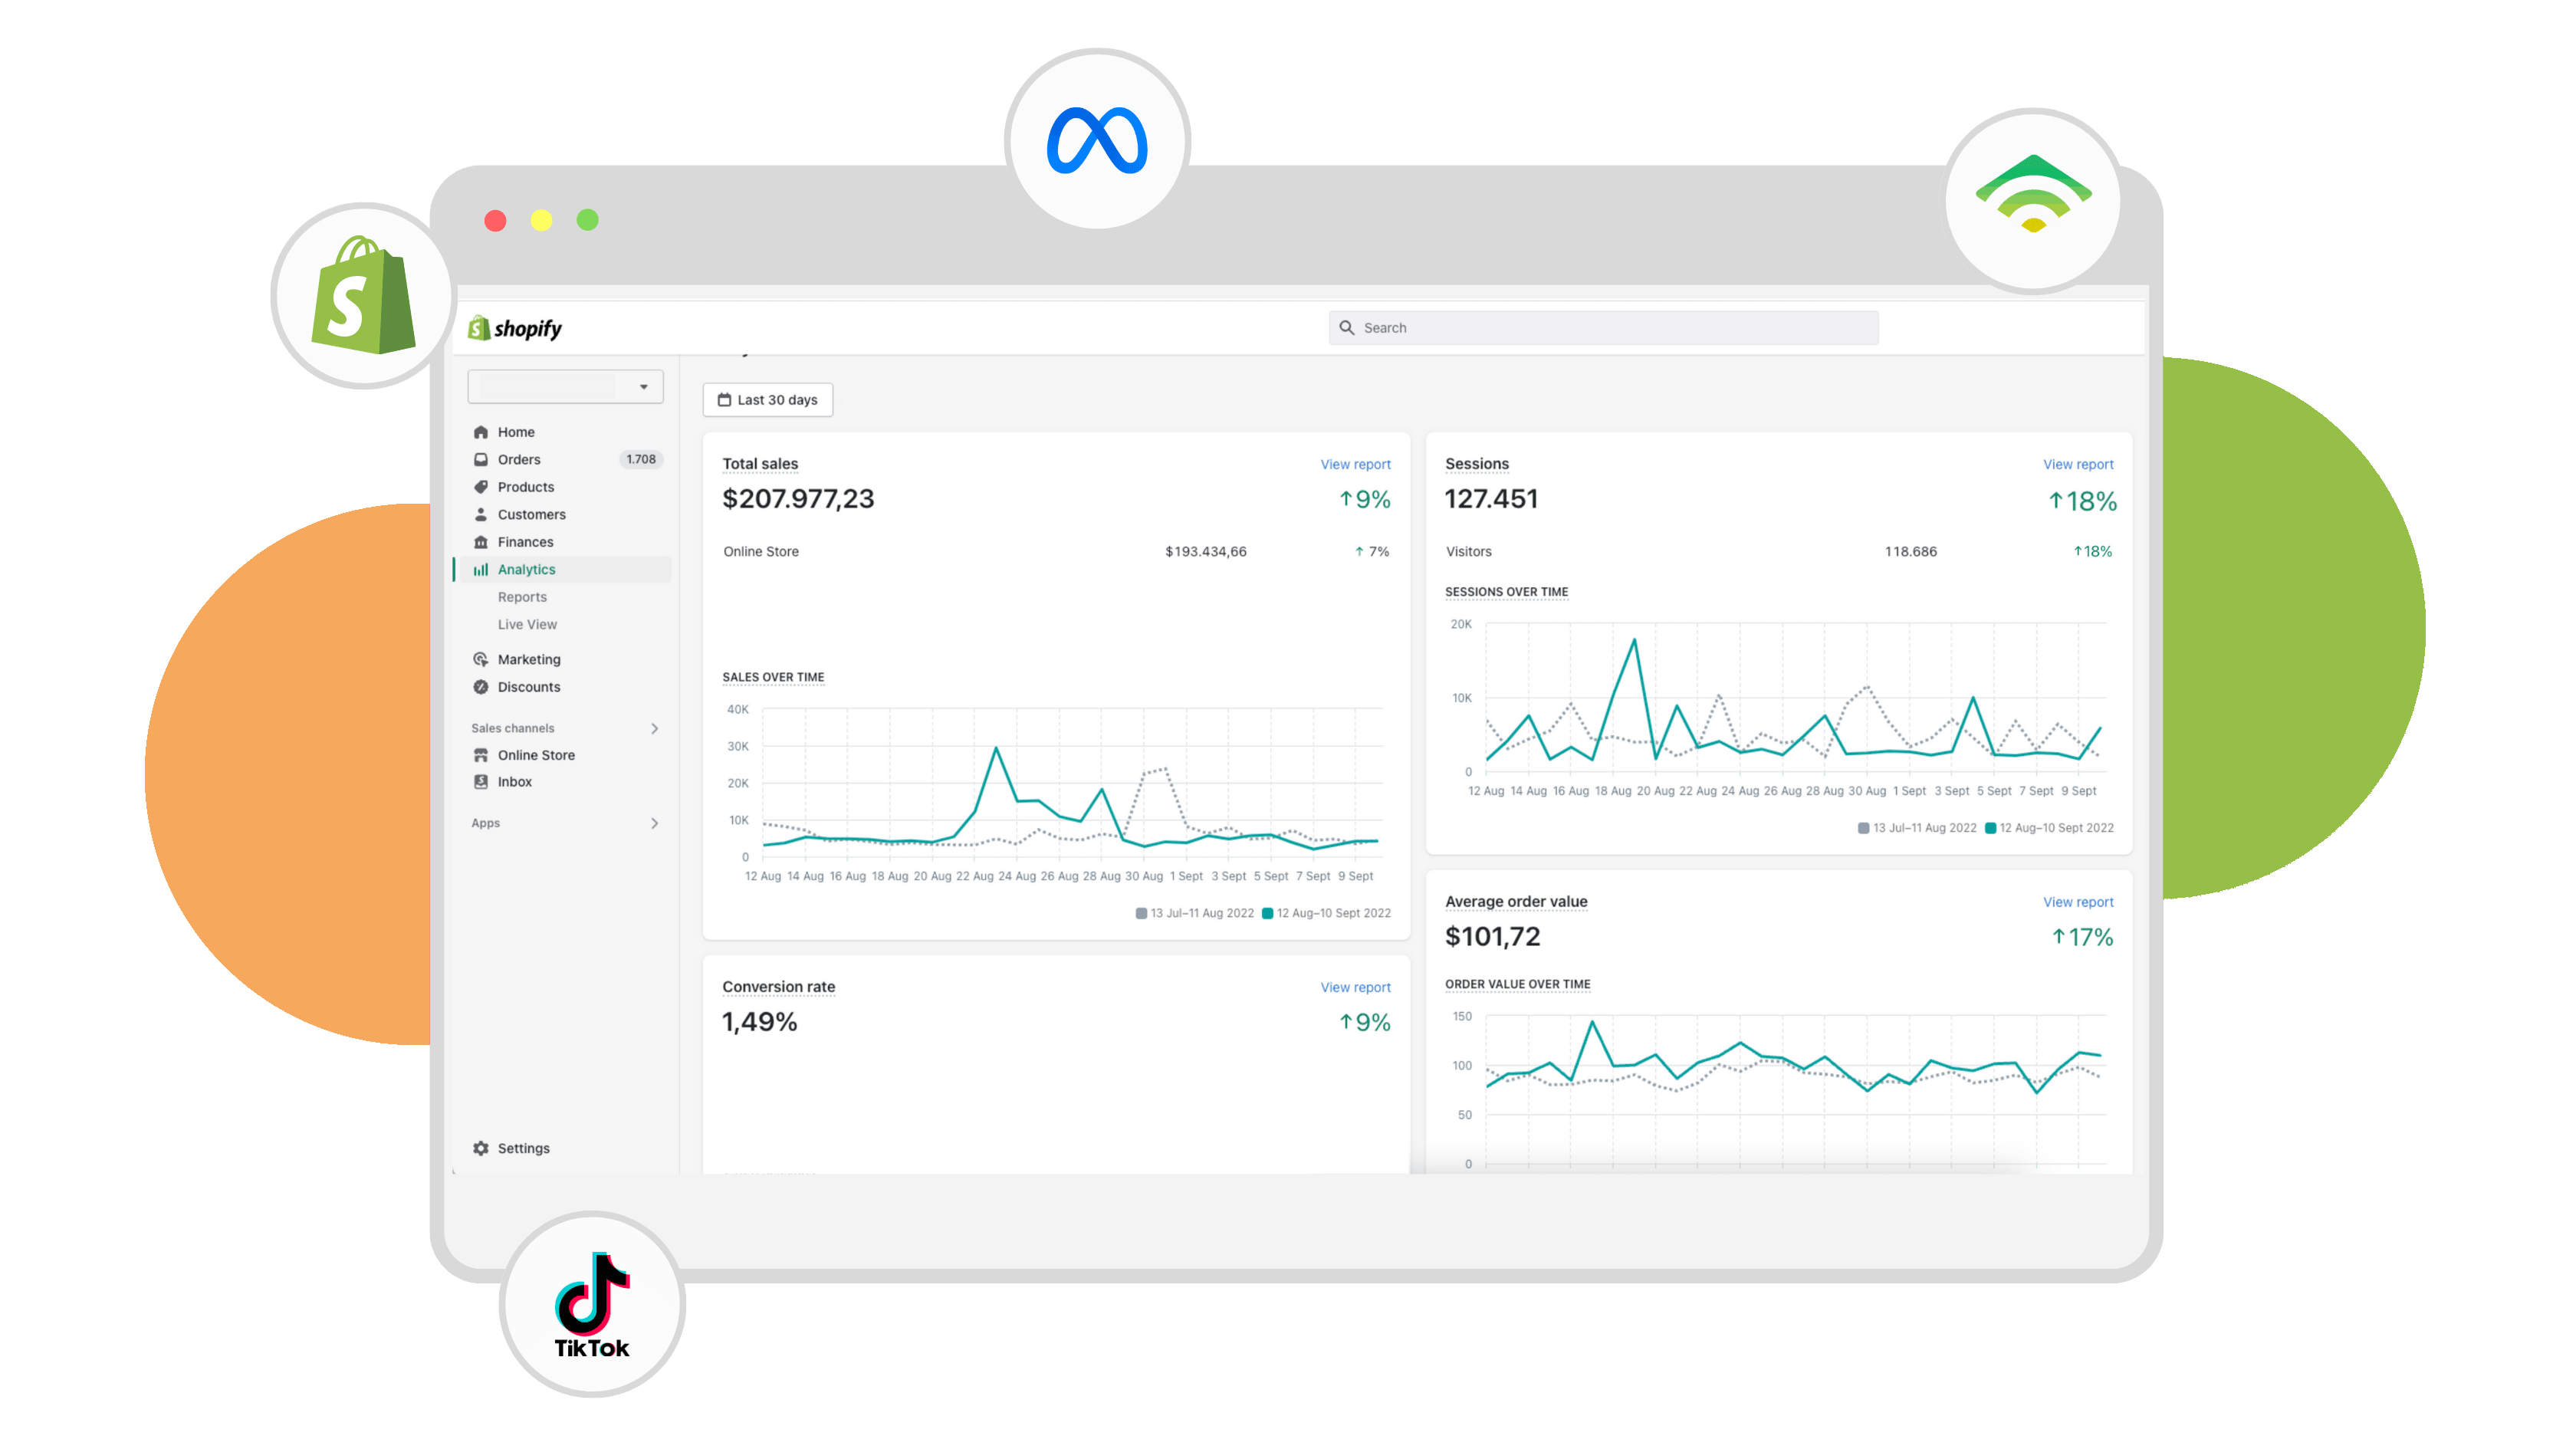This screenshot has height=1449, width=2576.
Task: Click the Customers person icon
Action: click(x=480, y=514)
